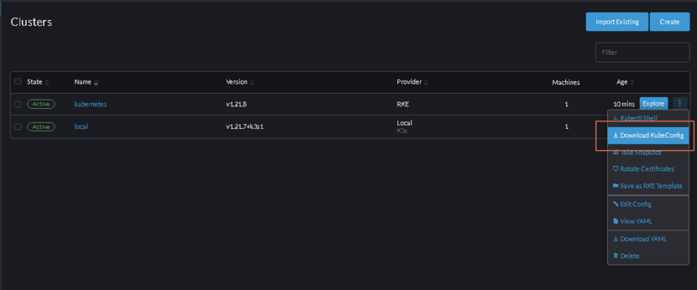
Task: Sort clusters by Provider column arrows
Action: (426, 82)
